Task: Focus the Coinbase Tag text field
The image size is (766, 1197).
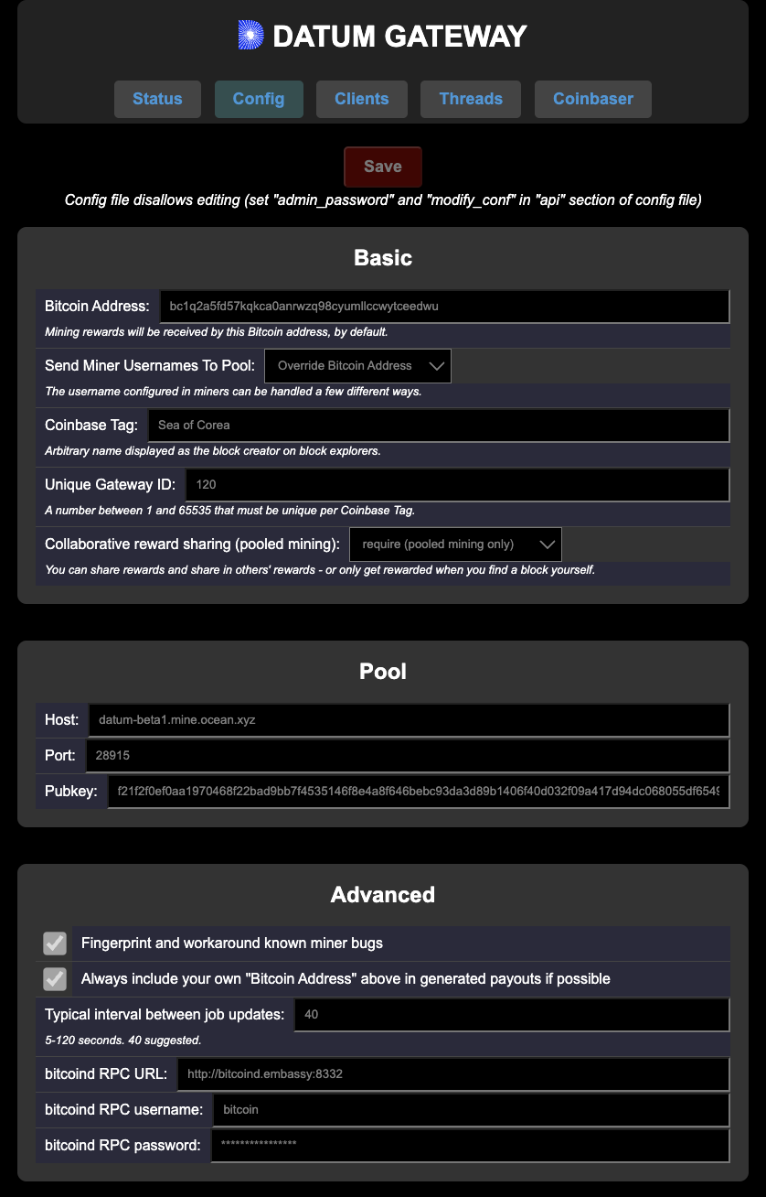Action: click(439, 426)
